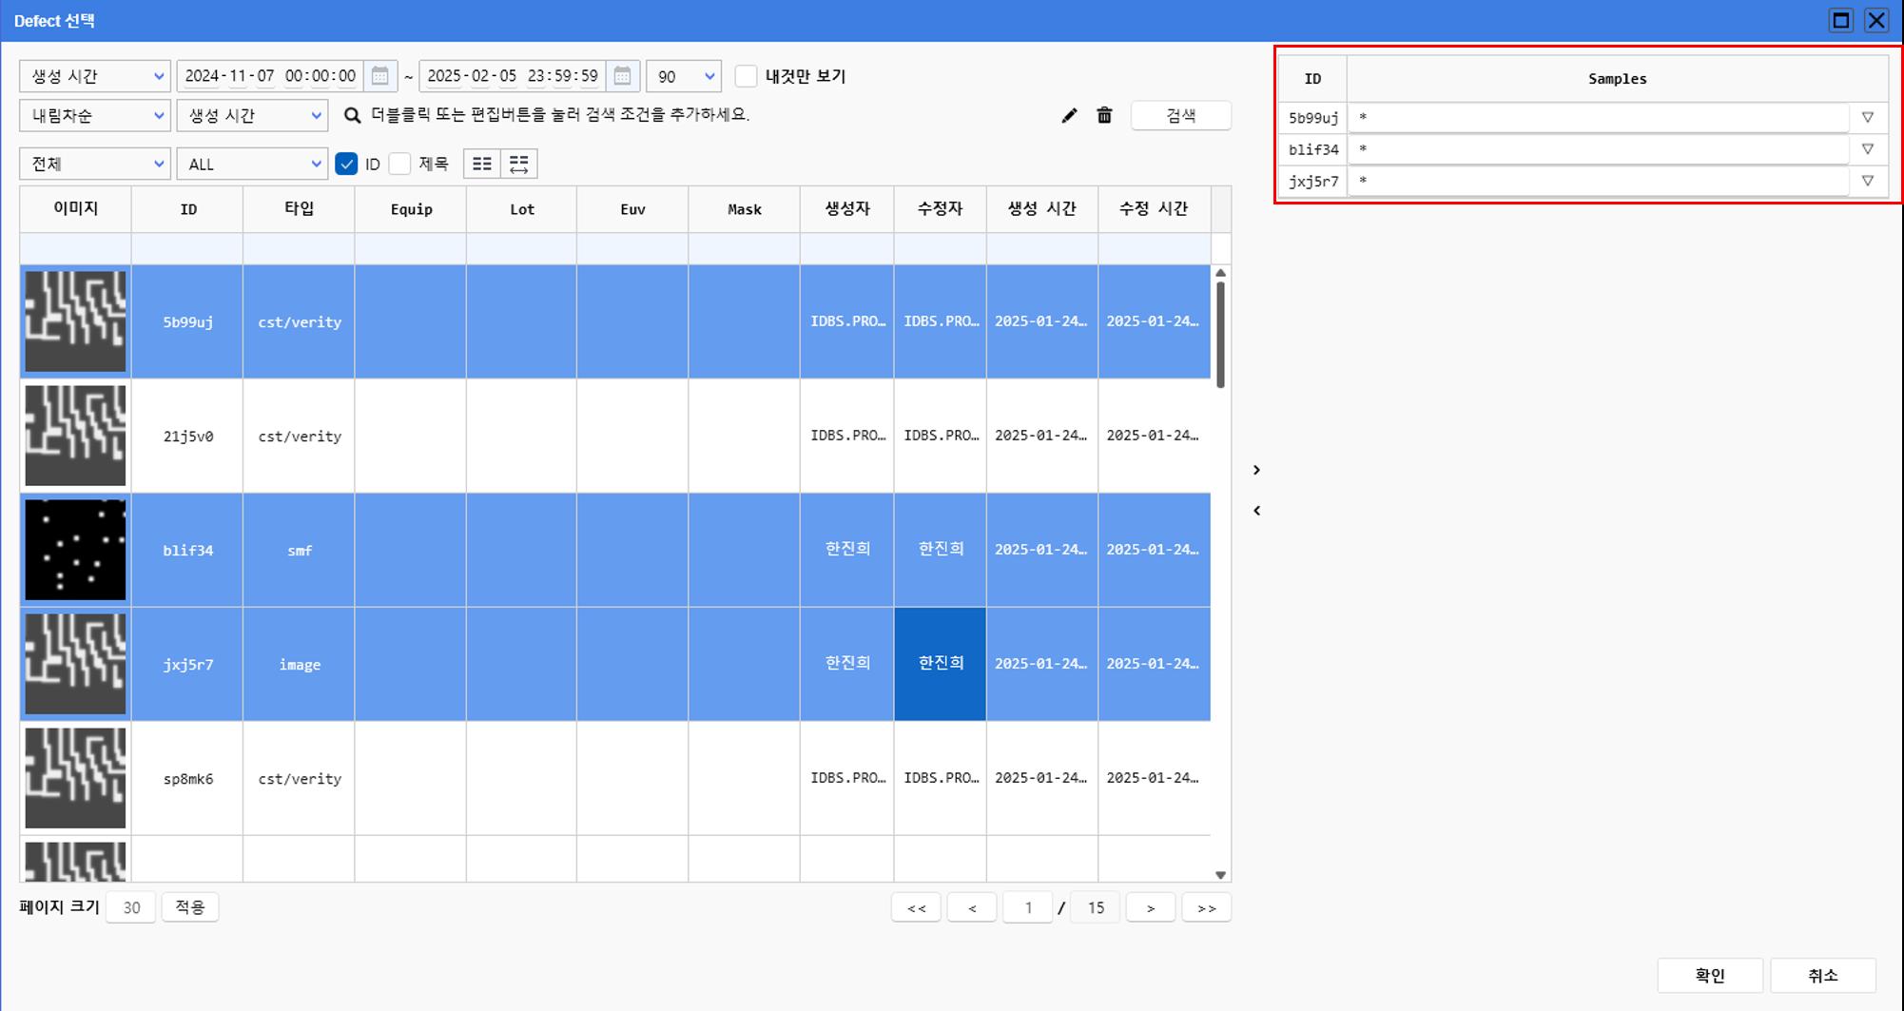Click the pencil edit search condition icon
The height and width of the screenshot is (1011, 1904).
pos(1069,115)
